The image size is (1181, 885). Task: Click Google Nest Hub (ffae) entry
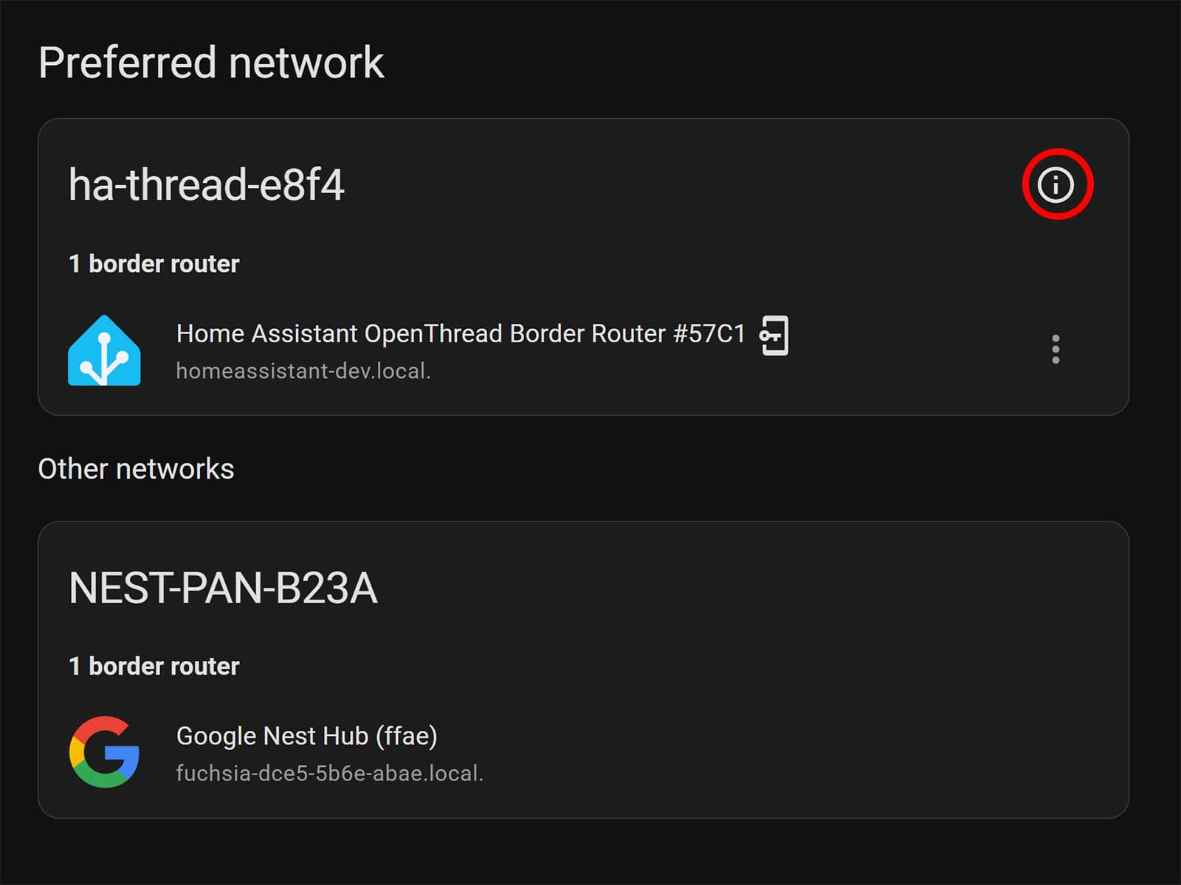pyautogui.click(x=306, y=735)
